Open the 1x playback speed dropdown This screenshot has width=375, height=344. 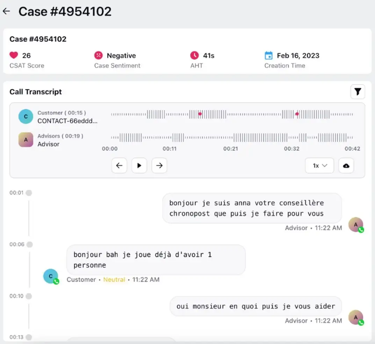[x=319, y=165]
